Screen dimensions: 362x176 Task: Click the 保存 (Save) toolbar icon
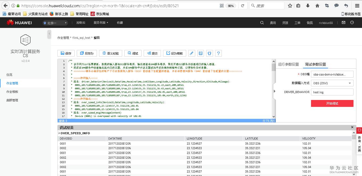click(x=66, y=53)
